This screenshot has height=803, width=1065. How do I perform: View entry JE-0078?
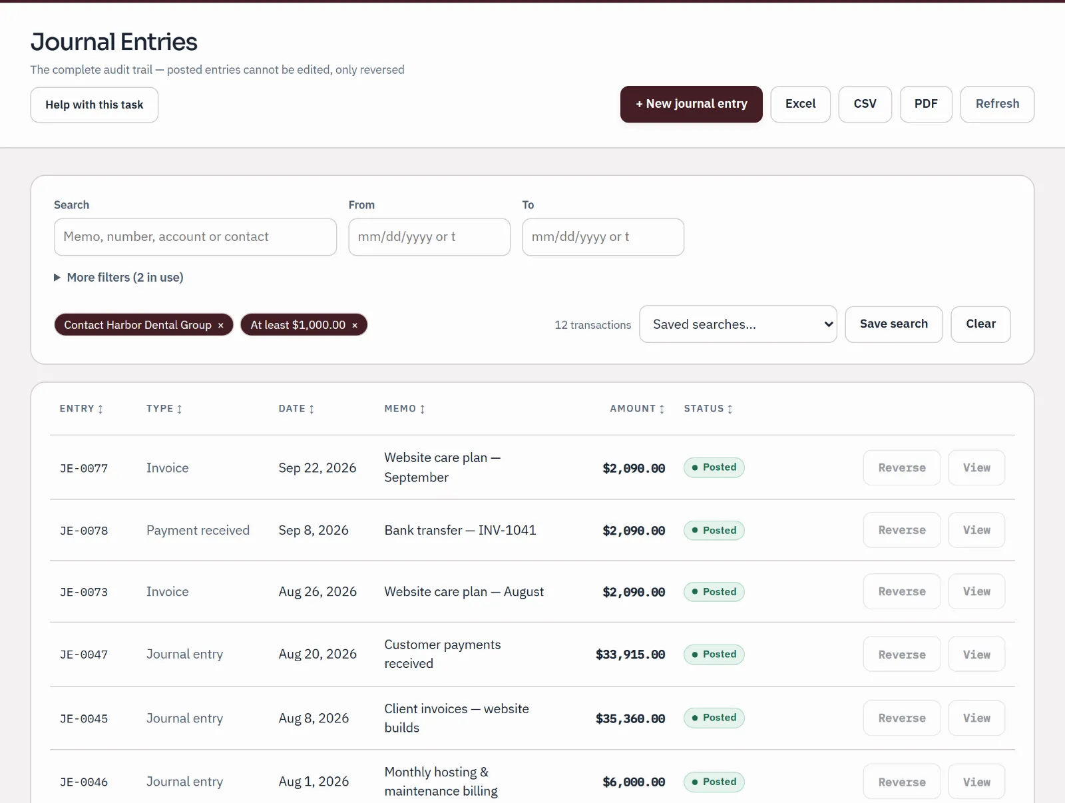[976, 530]
